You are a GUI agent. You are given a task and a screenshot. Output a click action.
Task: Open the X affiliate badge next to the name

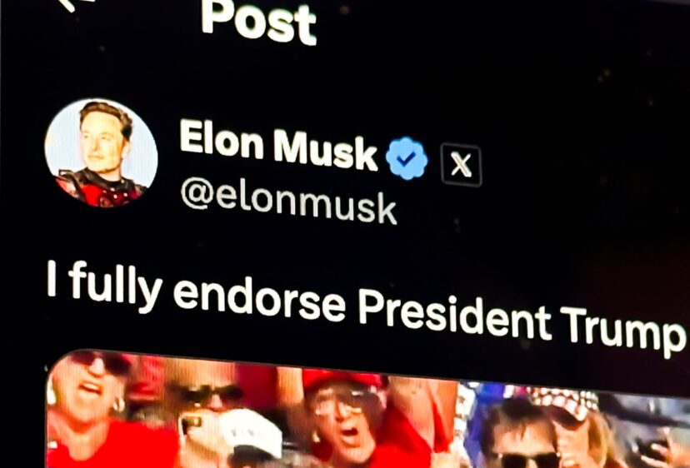[461, 165]
